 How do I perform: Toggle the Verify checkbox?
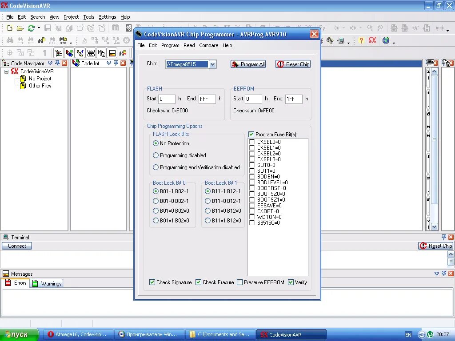(291, 282)
